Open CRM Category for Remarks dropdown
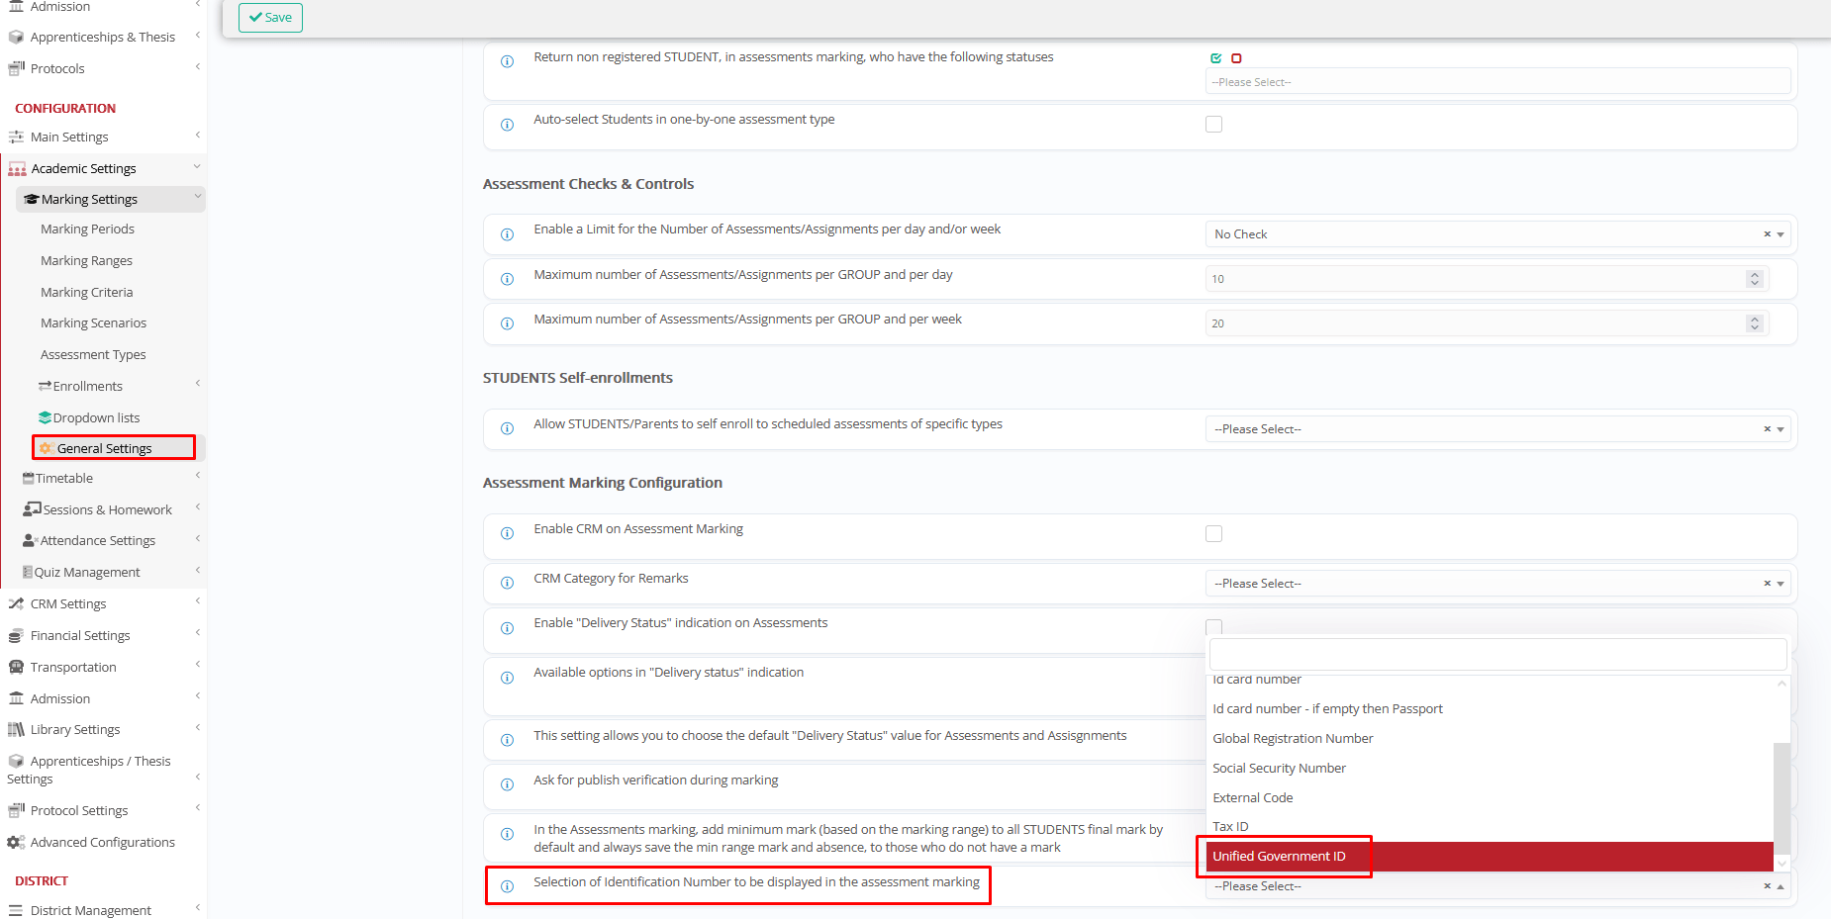The height and width of the screenshot is (919, 1831). pos(1485,584)
